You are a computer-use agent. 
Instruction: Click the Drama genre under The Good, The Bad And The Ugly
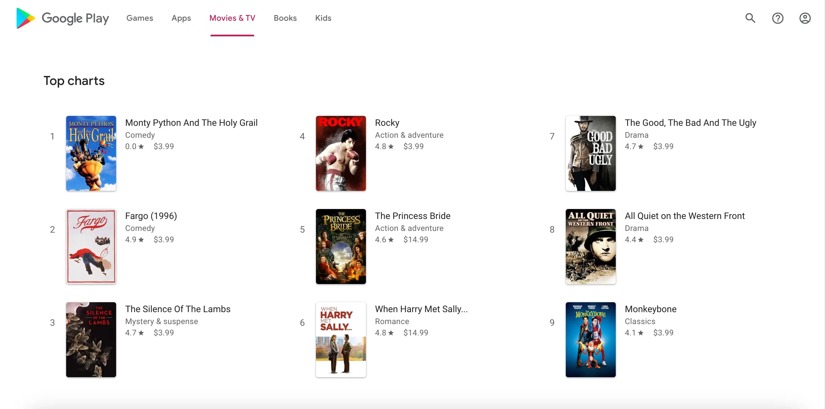[x=636, y=135]
